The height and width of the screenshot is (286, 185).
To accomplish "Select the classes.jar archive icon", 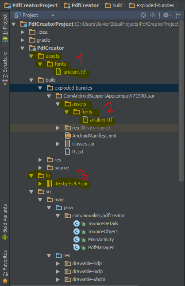I will (67, 144).
